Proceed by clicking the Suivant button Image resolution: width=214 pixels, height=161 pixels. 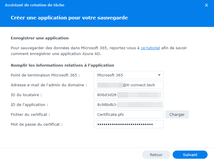190,155
